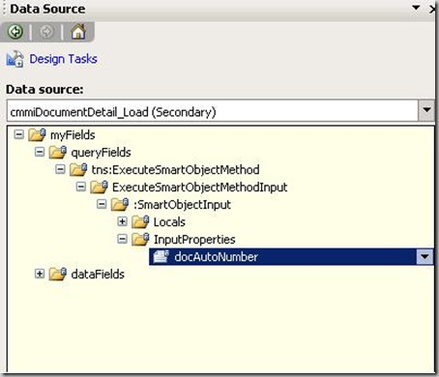Select the Locals tree label
This screenshot has height=377, width=439.
(x=169, y=222)
